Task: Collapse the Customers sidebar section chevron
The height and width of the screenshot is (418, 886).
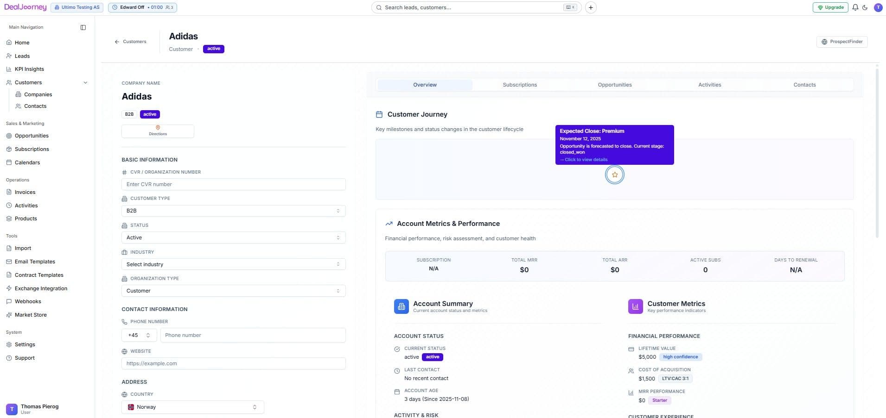Action: coord(85,83)
